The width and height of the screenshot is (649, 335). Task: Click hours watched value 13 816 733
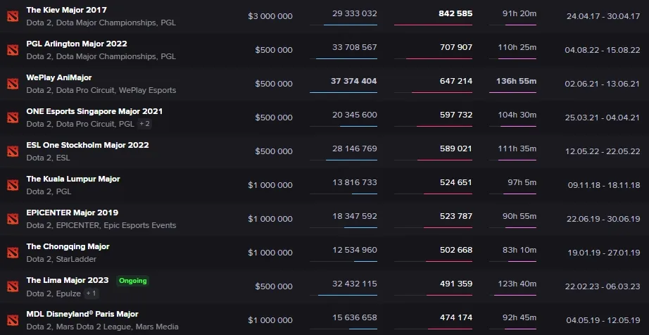point(354,182)
